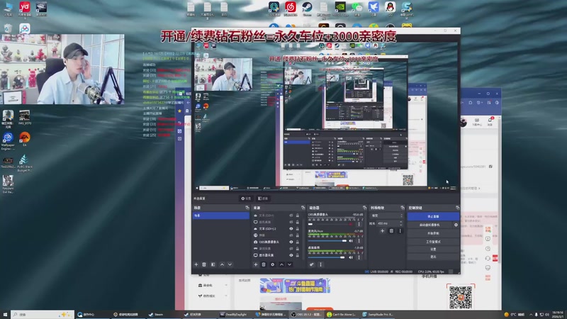Image resolution: width=567 pixels, height=319 pixels.
Task: Open the QQ penguin desktop icon
Action: [x=391, y=9]
